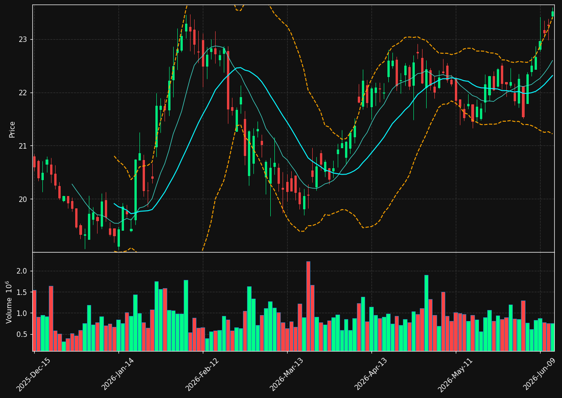This screenshot has width=562, height=398.
Task: Click the volume tick label 1.5
Action: tap(22, 292)
